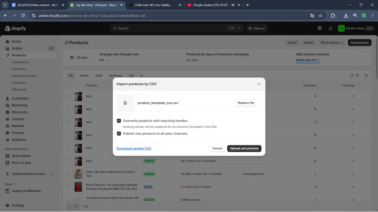
Task: Toggle Overwrite products with matching handles
Action: [119, 121]
